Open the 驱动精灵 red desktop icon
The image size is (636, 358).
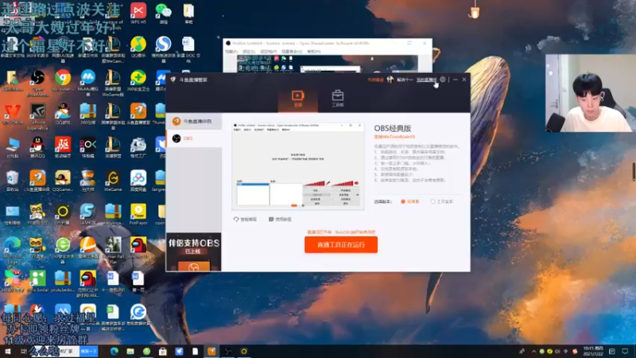click(x=63, y=148)
